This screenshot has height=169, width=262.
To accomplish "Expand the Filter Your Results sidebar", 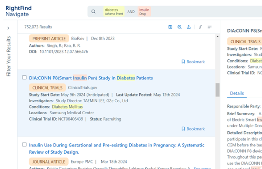I will 8,28.
